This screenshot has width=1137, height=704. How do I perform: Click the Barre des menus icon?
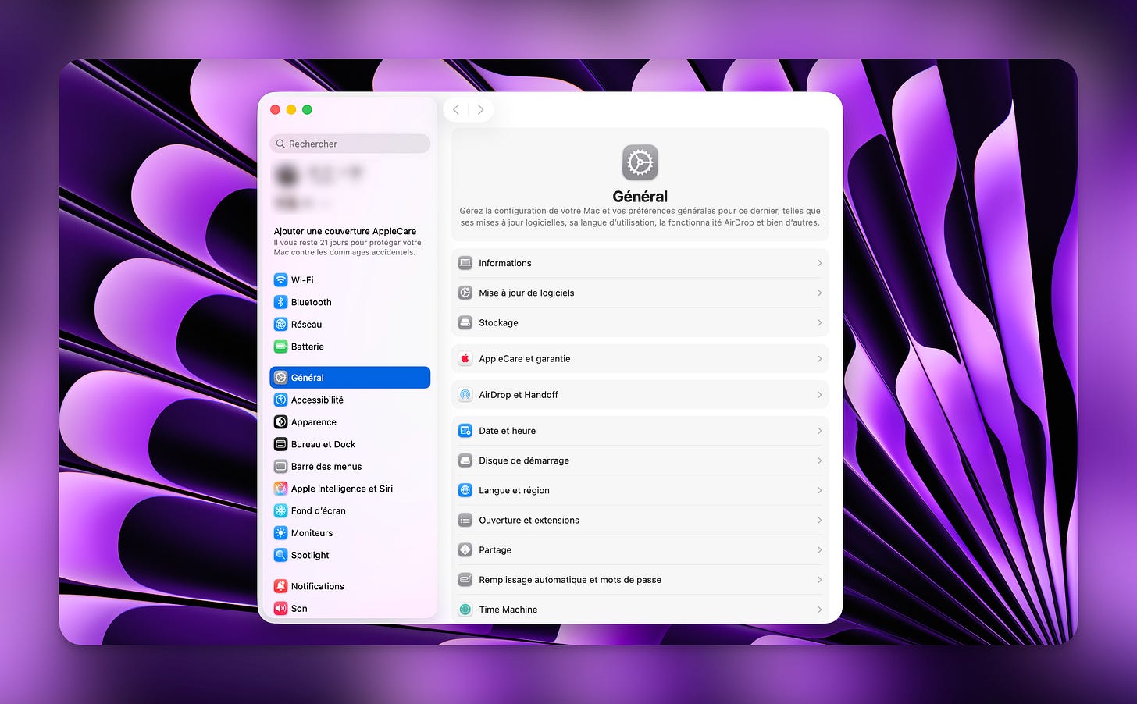[x=281, y=467]
